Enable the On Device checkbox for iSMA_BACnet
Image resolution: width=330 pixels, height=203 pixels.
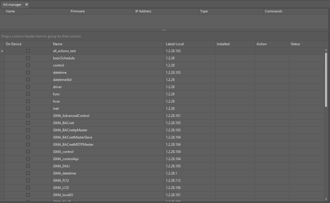coord(28,123)
